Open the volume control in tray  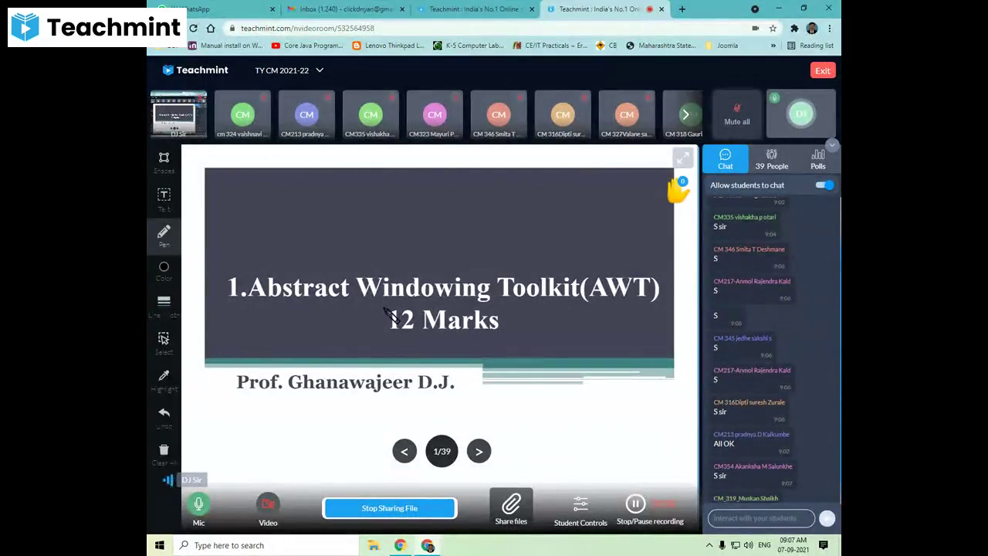[x=748, y=545]
